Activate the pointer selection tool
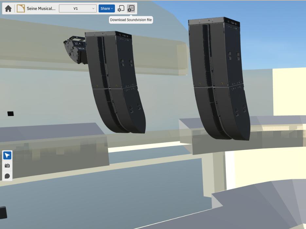This screenshot has height=229, width=306. (x=7, y=155)
